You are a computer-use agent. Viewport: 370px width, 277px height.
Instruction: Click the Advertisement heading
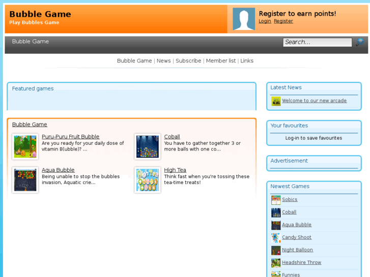289,161
